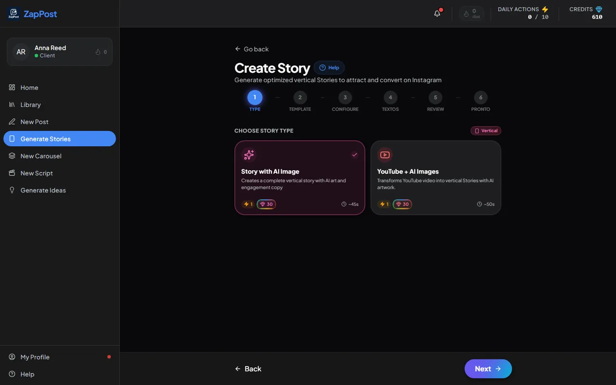
Task: Click the sparkle icon on Story with AI Image
Action: click(x=249, y=154)
